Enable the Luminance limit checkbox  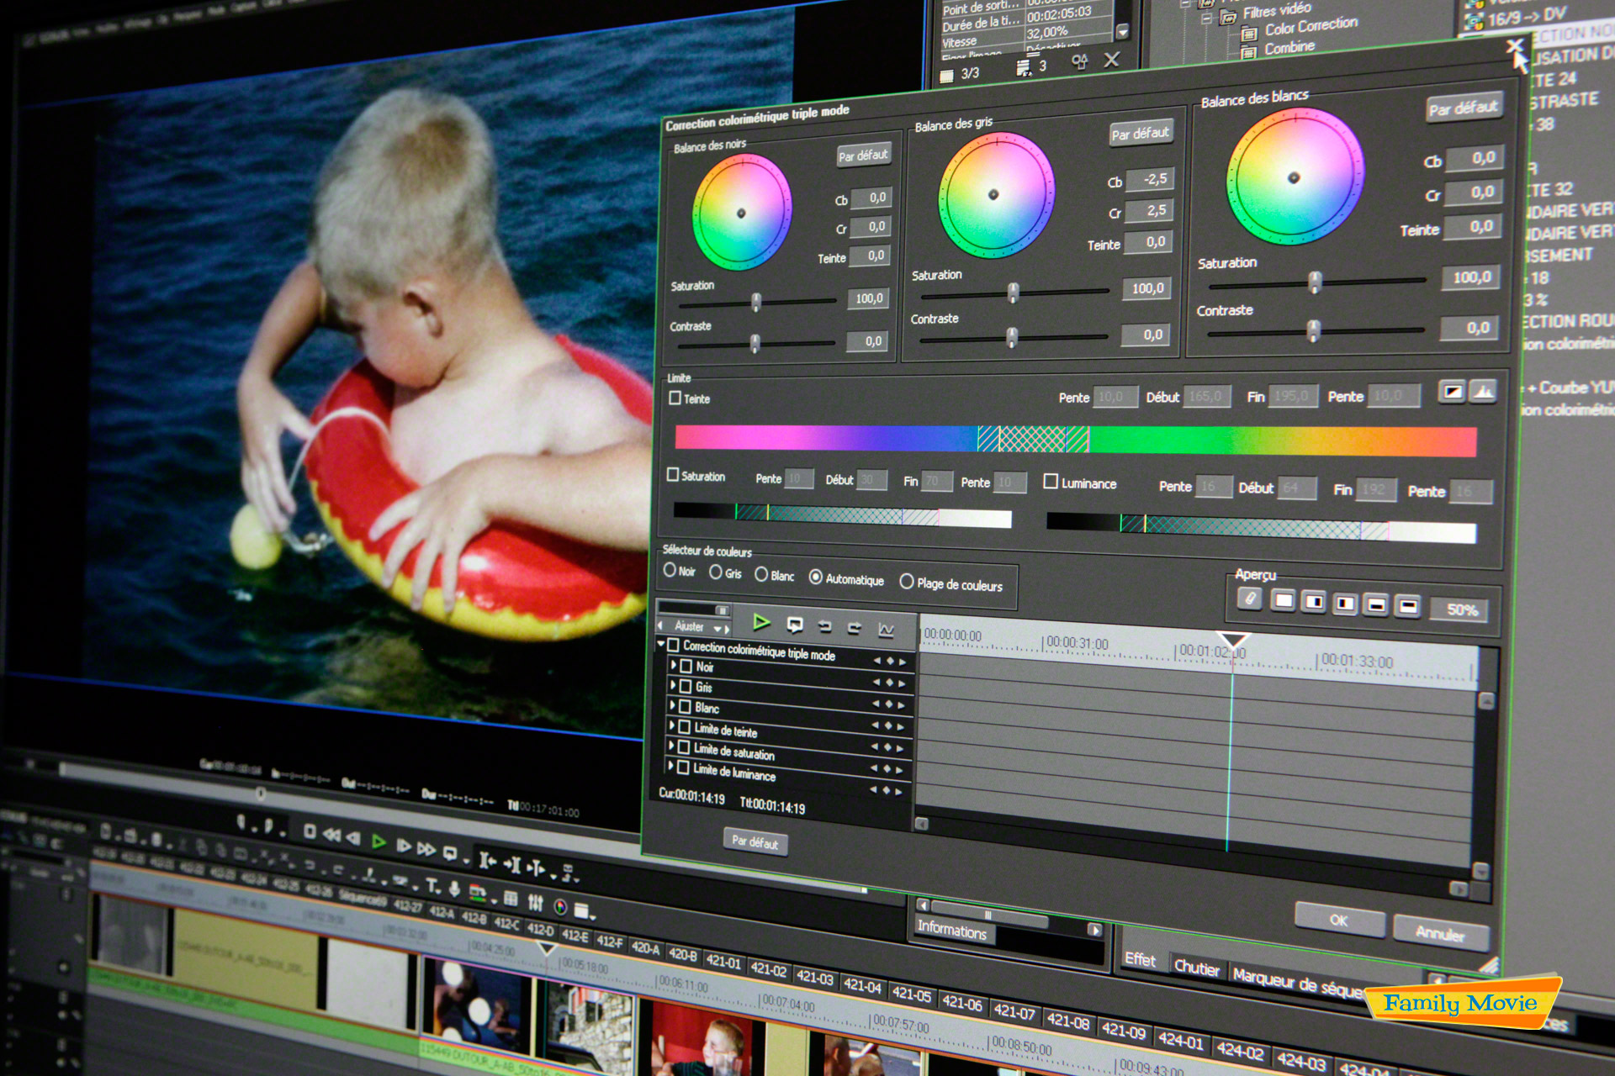[1051, 482]
